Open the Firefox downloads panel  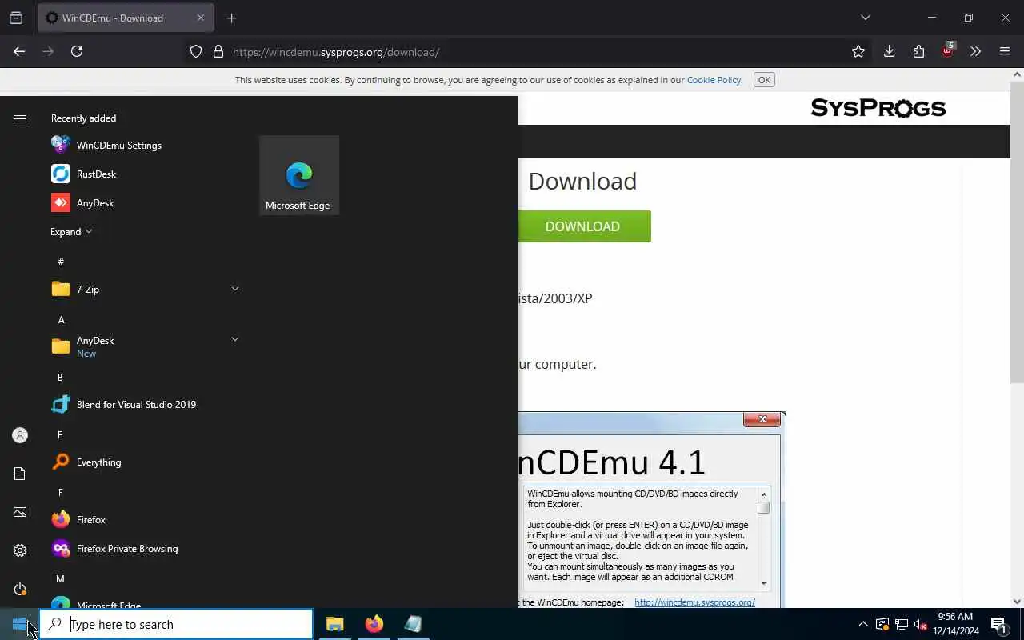[x=889, y=51]
